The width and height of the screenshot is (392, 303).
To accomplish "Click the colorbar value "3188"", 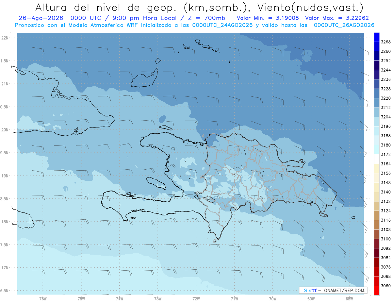I will pyautogui.click(x=386, y=136).
